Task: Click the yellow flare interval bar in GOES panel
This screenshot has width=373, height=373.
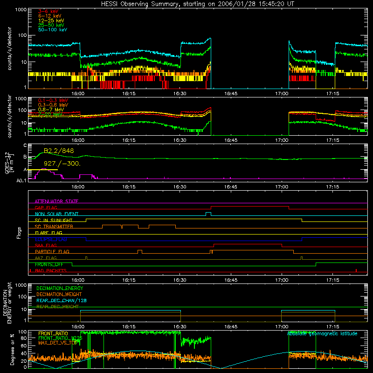Action: click(43, 170)
